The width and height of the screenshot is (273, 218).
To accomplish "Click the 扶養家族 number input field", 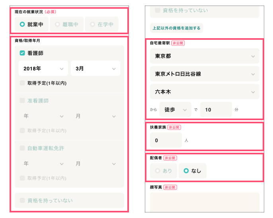I will 166,140.
